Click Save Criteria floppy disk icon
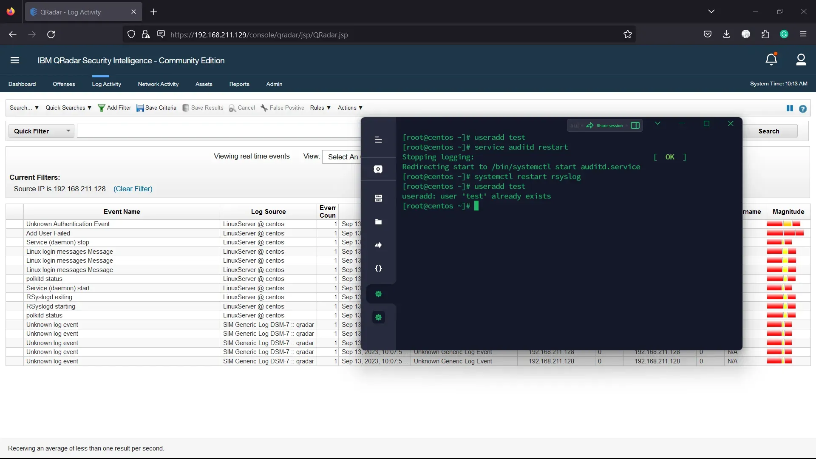This screenshot has width=816, height=459. (x=140, y=108)
